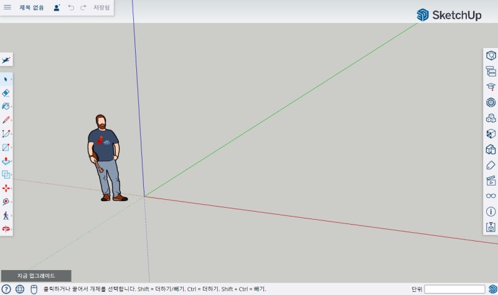Select the Paint Bucket tool
This screenshot has width=498, height=295.
6,106
